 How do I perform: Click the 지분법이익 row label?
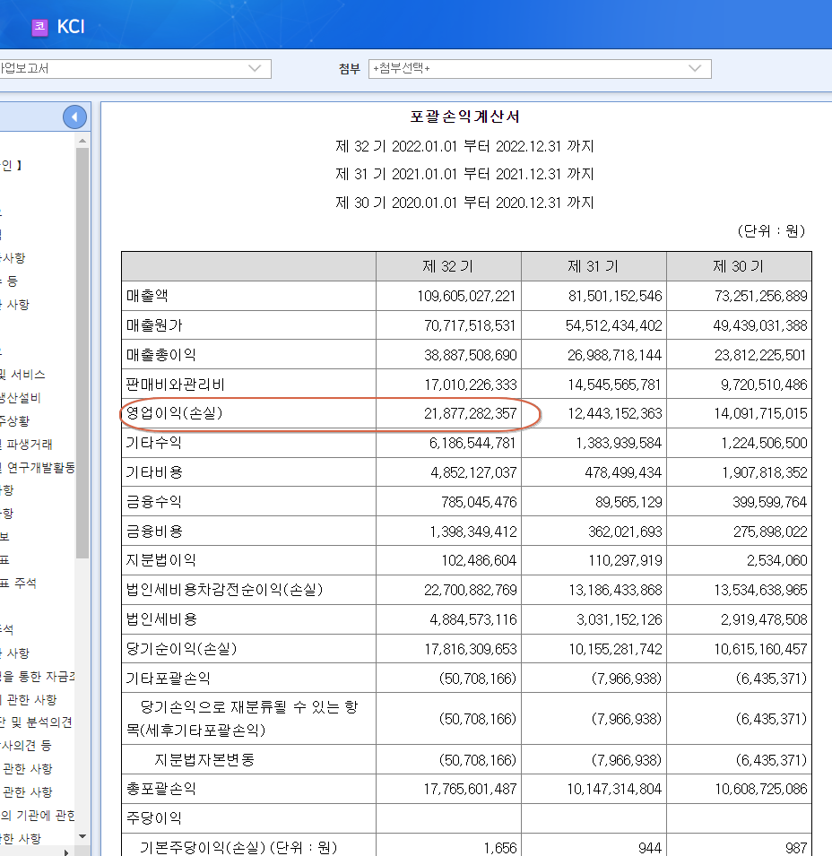coord(161,560)
